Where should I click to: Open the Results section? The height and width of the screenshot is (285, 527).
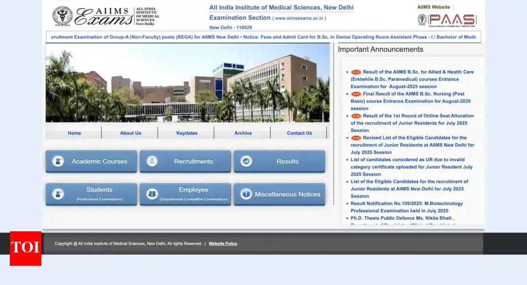pos(280,161)
